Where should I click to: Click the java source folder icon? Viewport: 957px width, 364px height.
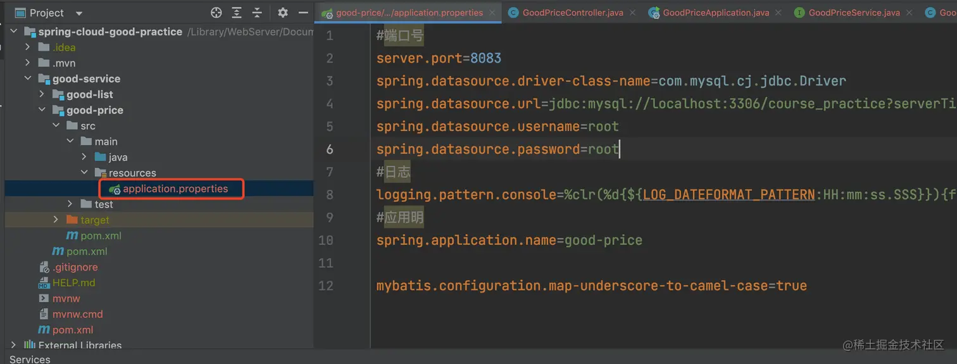pos(100,157)
